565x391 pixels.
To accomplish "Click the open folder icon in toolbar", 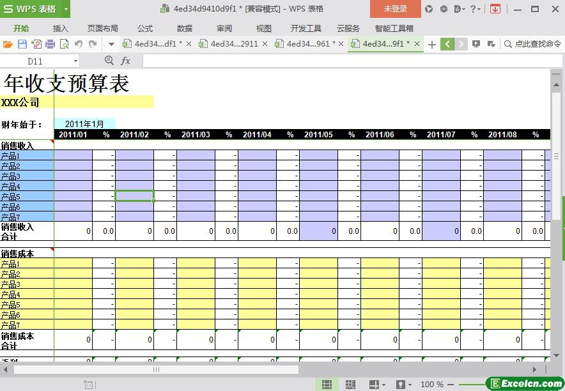I will (8, 44).
